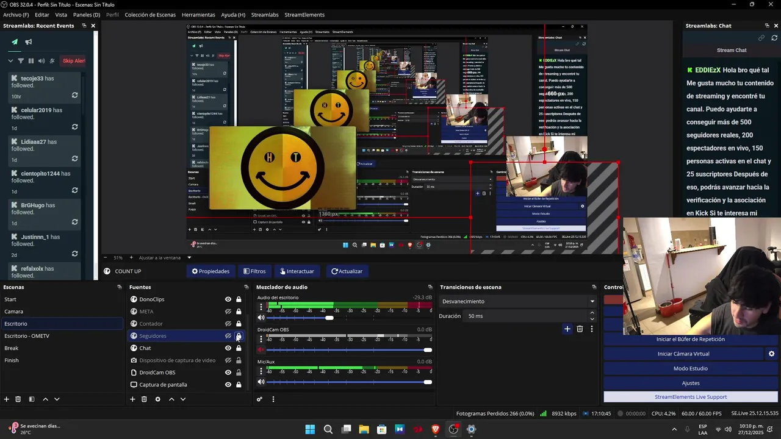The height and width of the screenshot is (439, 781).
Task: Open Ajustes in the controls panel
Action: (691, 383)
